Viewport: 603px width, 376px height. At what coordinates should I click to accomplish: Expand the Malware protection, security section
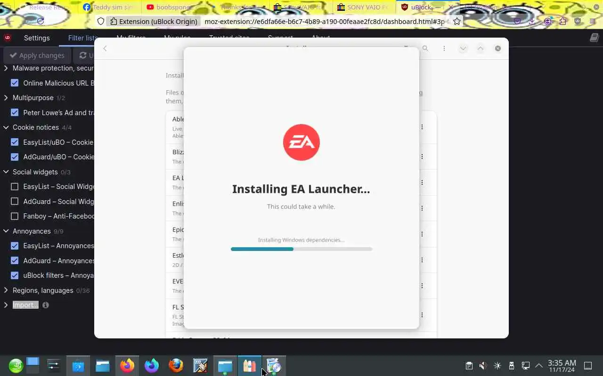[6, 68]
